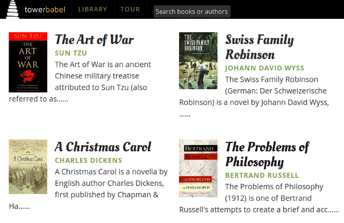
Task: Open The Art of War cover thumbnail
Action: pos(28,62)
